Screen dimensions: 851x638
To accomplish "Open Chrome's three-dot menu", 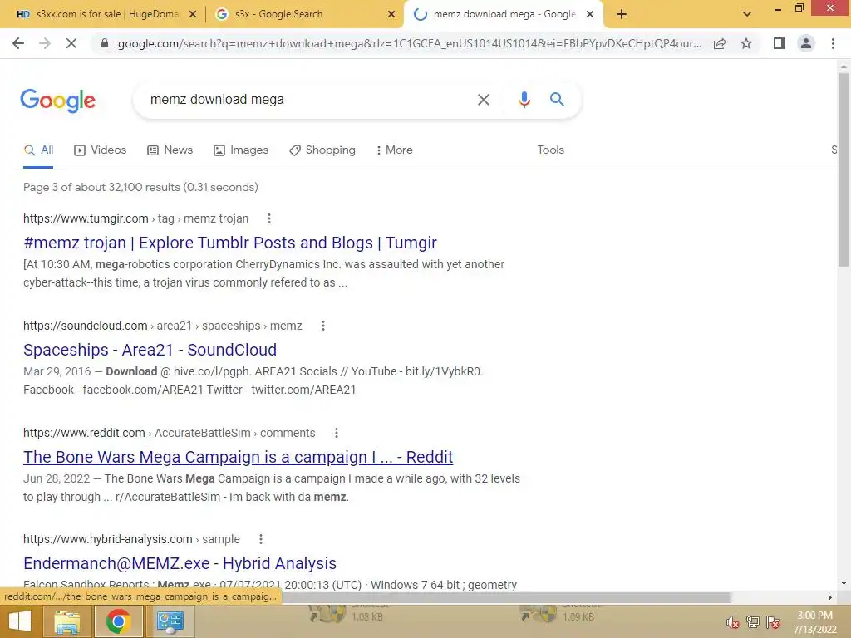I will click(833, 43).
